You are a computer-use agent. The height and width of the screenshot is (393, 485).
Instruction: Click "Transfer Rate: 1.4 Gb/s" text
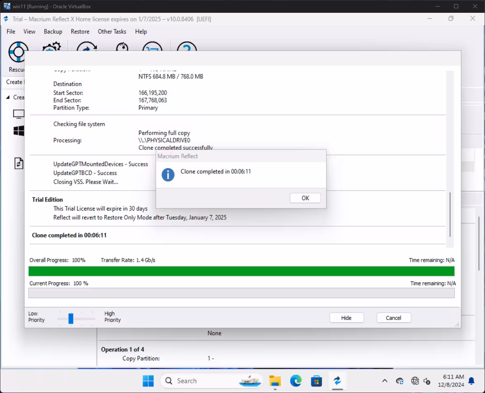128,260
